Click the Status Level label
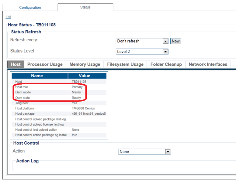 pyautogui.click(x=22, y=51)
